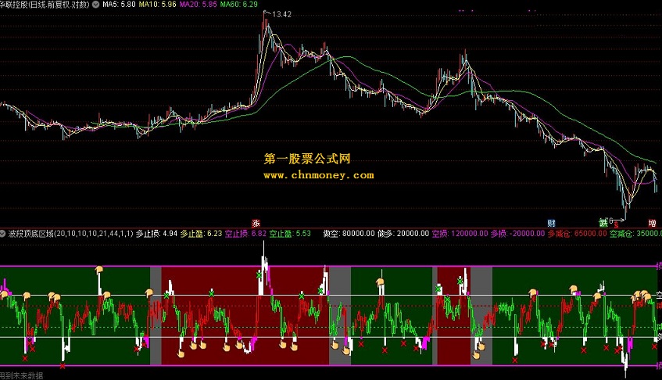Image resolution: width=662 pixels, height=380 pixels.
Task: Open the dropdown arrow beside 波段顶底区域 indicator name
Action: tap(2, 234)
